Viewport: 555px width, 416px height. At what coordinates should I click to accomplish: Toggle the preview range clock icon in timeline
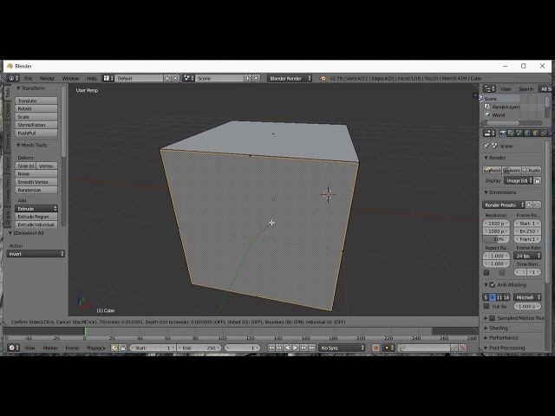click(114, 348)
